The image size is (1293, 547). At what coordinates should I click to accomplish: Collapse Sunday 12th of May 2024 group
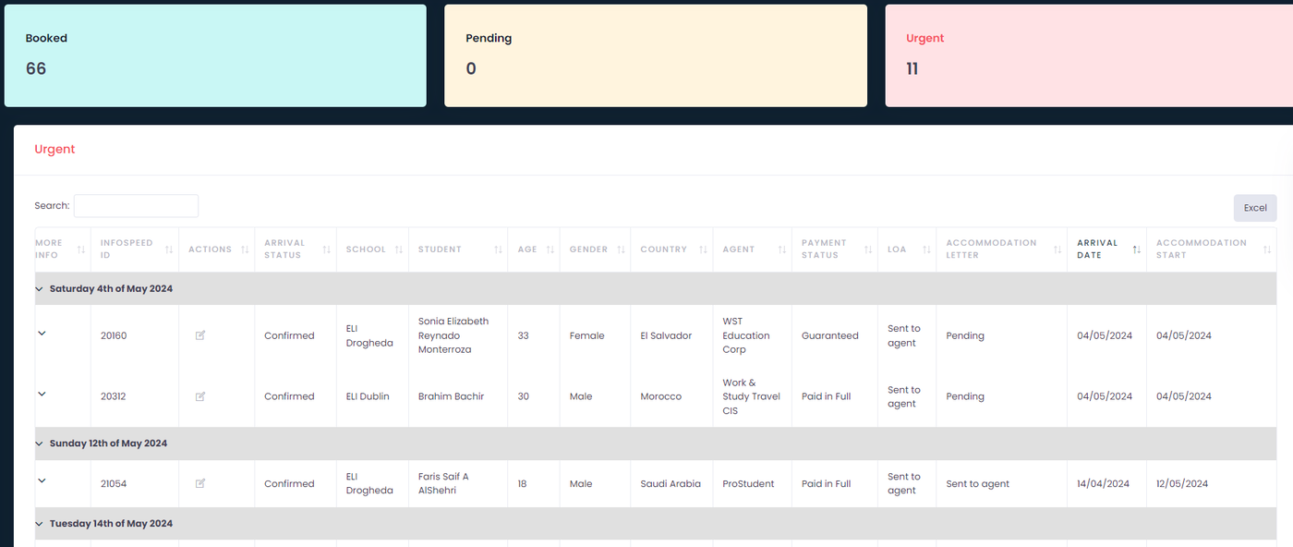coord(39,444)
